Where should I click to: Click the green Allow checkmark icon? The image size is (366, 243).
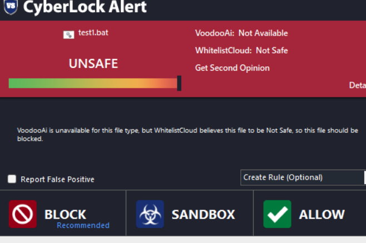tap(277, 214)
